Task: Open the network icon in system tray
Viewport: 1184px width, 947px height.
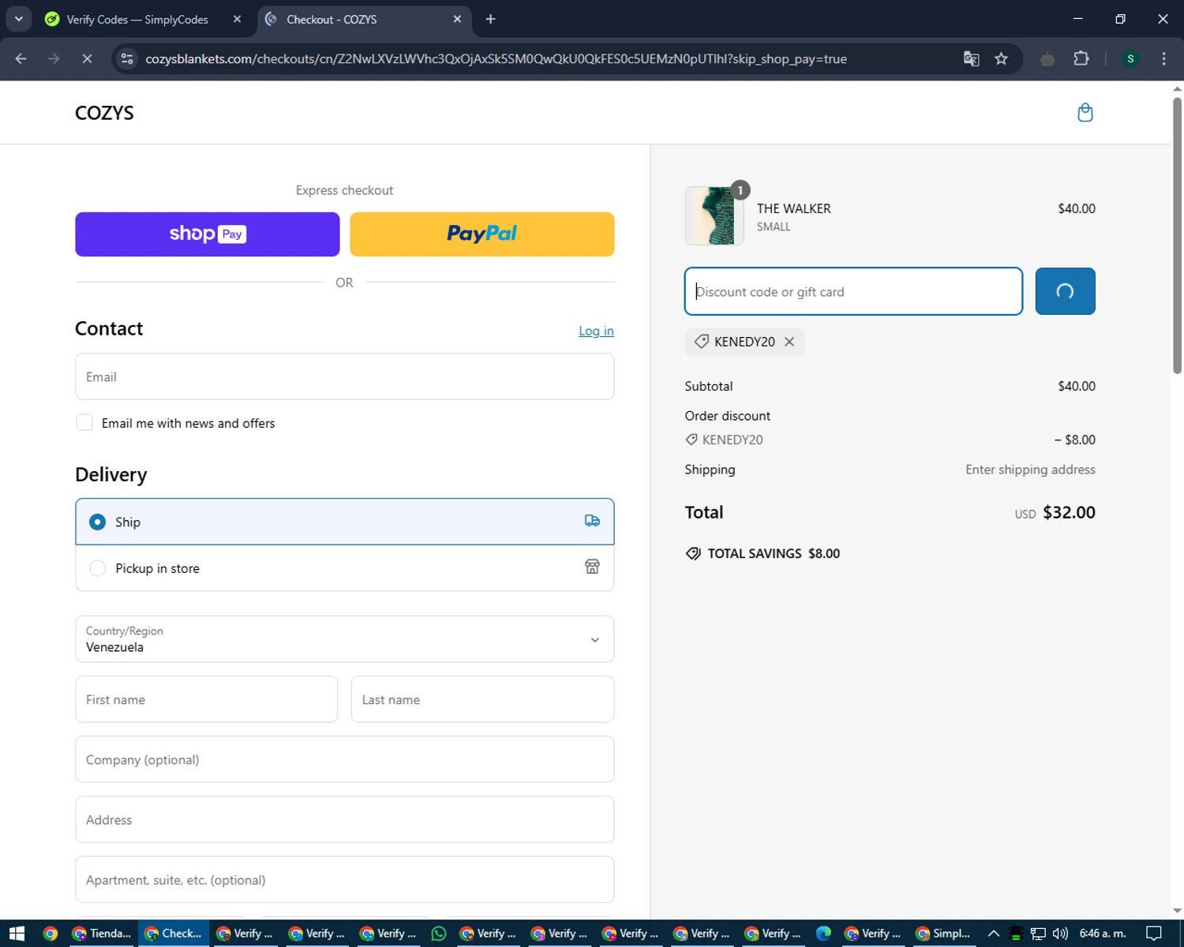Action: coord(1038,934)
